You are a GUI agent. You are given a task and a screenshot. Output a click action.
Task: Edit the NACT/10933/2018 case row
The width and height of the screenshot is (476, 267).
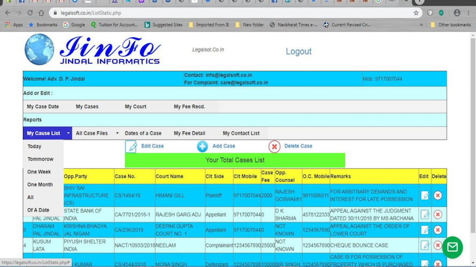[425, 245]
